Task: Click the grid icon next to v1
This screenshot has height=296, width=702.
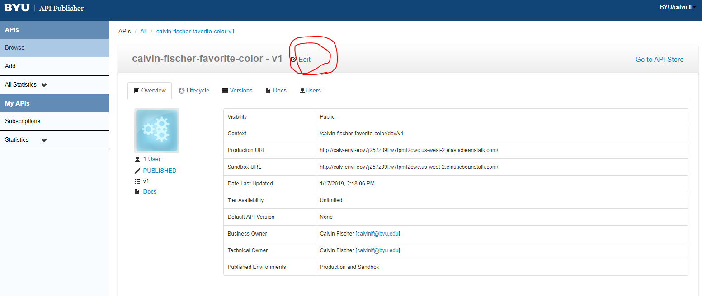Action: [x=137, y=181]
